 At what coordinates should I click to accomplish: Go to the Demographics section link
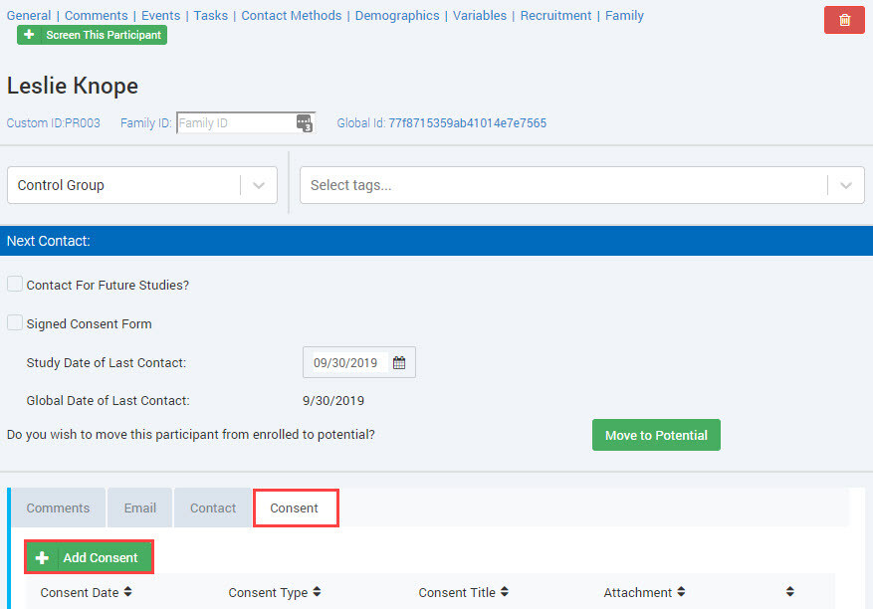[397, 16]
